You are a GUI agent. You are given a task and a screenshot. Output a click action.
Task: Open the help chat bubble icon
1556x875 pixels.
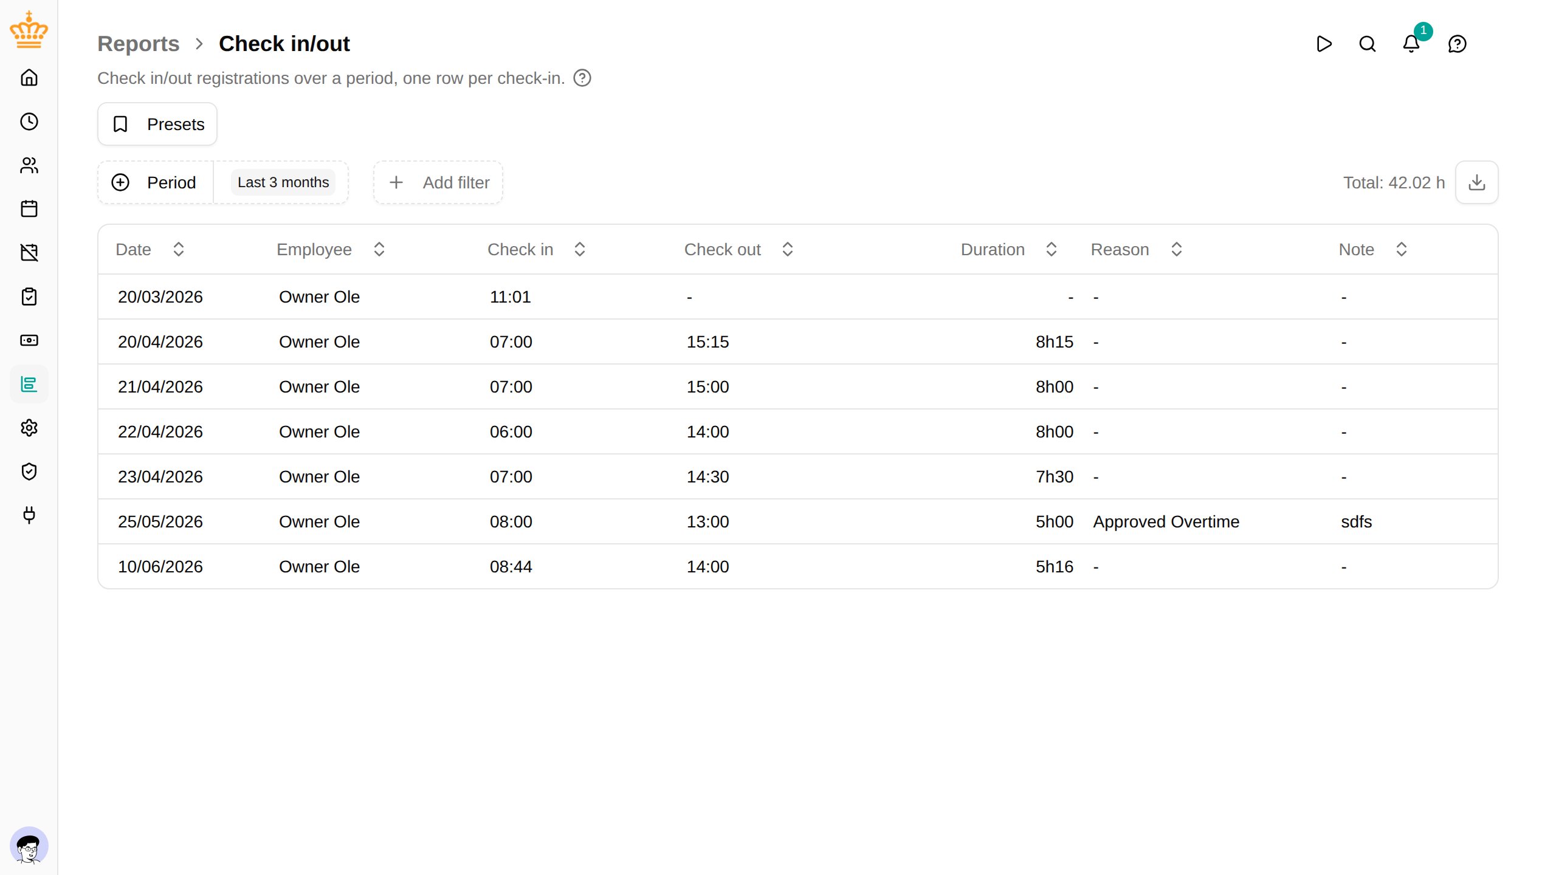1458,44
